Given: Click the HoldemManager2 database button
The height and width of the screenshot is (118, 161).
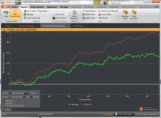Looking at the screenshot, I should [x=124, y=114].
